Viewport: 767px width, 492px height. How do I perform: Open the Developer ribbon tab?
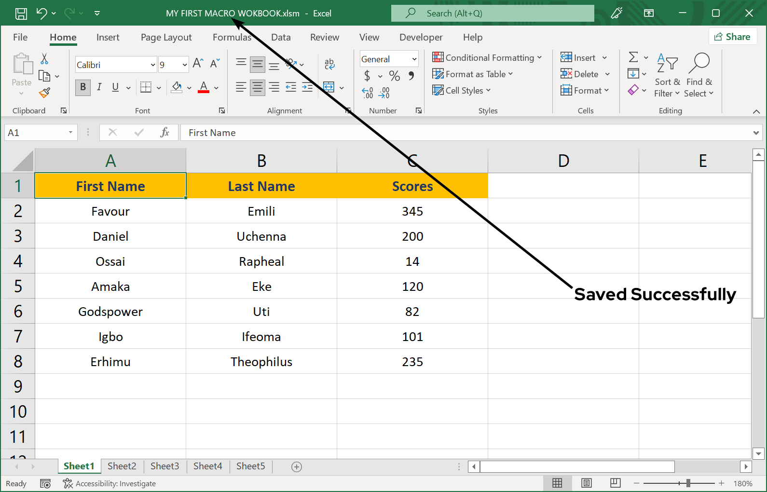(421, 38)
